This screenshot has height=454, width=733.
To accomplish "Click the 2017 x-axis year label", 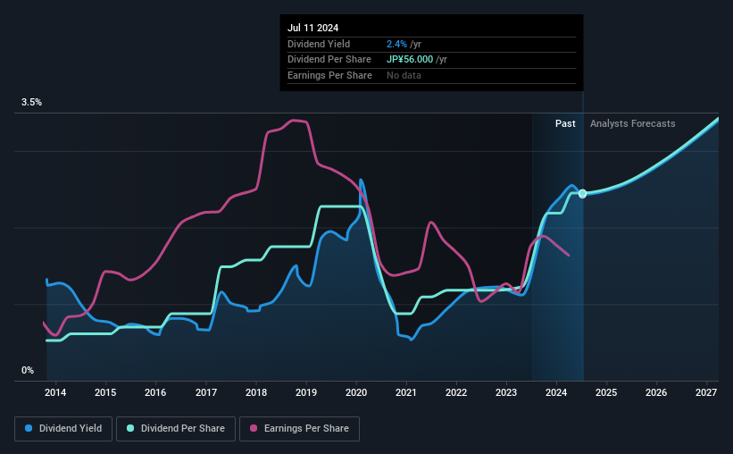I will tap(205, 392).
